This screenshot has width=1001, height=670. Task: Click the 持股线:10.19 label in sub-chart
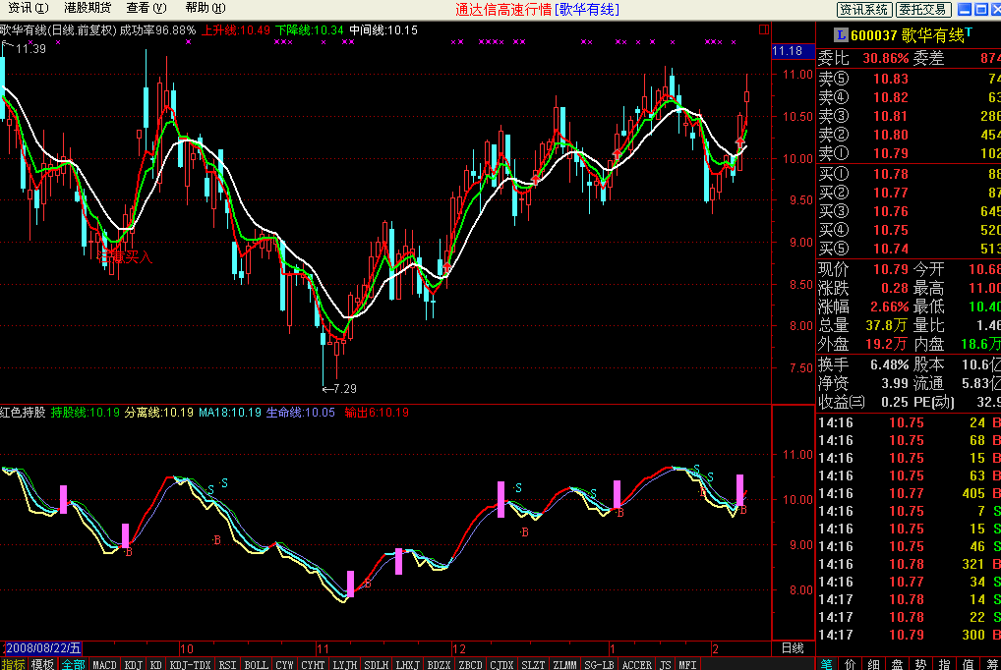point(85,413)
